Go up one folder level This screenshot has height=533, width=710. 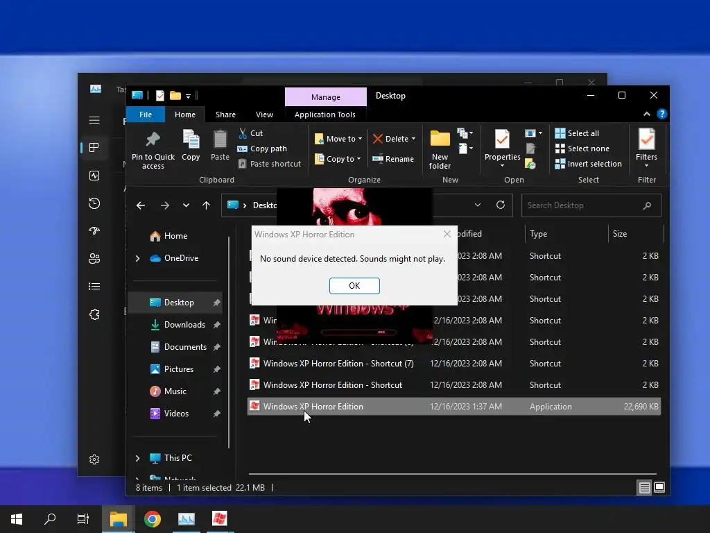(x=206, y=205)
